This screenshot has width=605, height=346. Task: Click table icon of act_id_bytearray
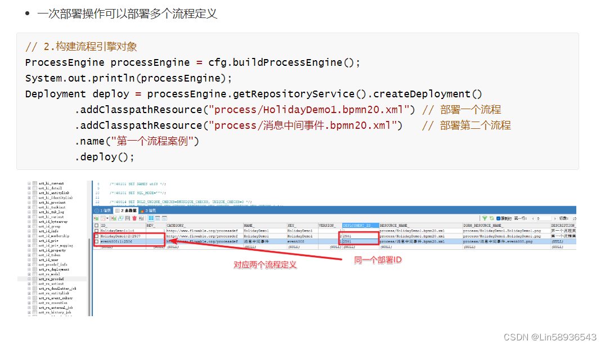coord(35,222)
